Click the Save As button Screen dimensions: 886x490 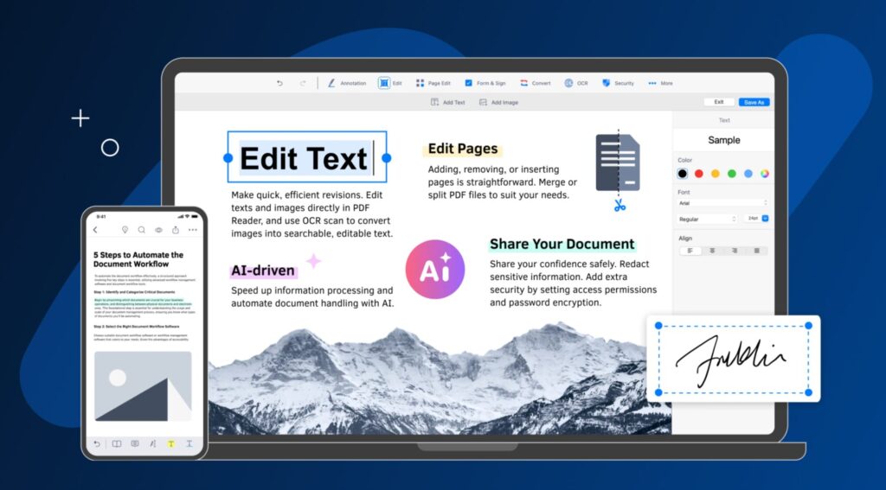point(754,102)
